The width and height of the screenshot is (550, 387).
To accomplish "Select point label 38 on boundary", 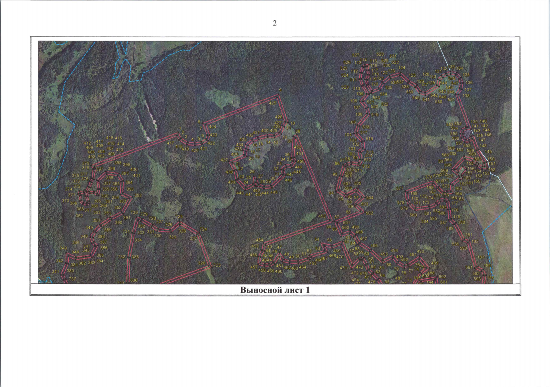I will point(298,132).
